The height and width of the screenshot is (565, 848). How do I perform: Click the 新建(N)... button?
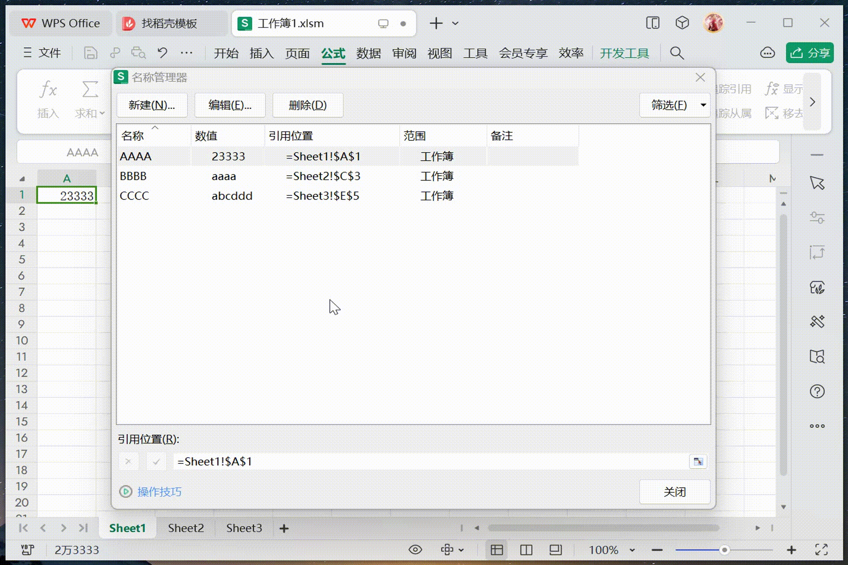151,105
